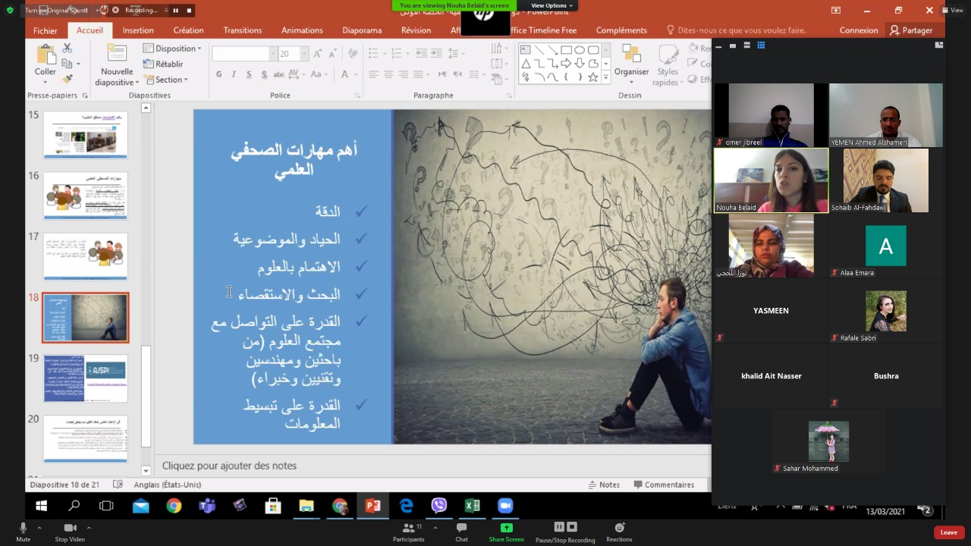This screenshot has width=971, height=546.
Task: Select slide 17 thumbnail
Action: tap(86, 256)
